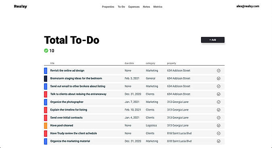Sort by the due date column header
Screen dimensions: 272x148
pos(129,63)
